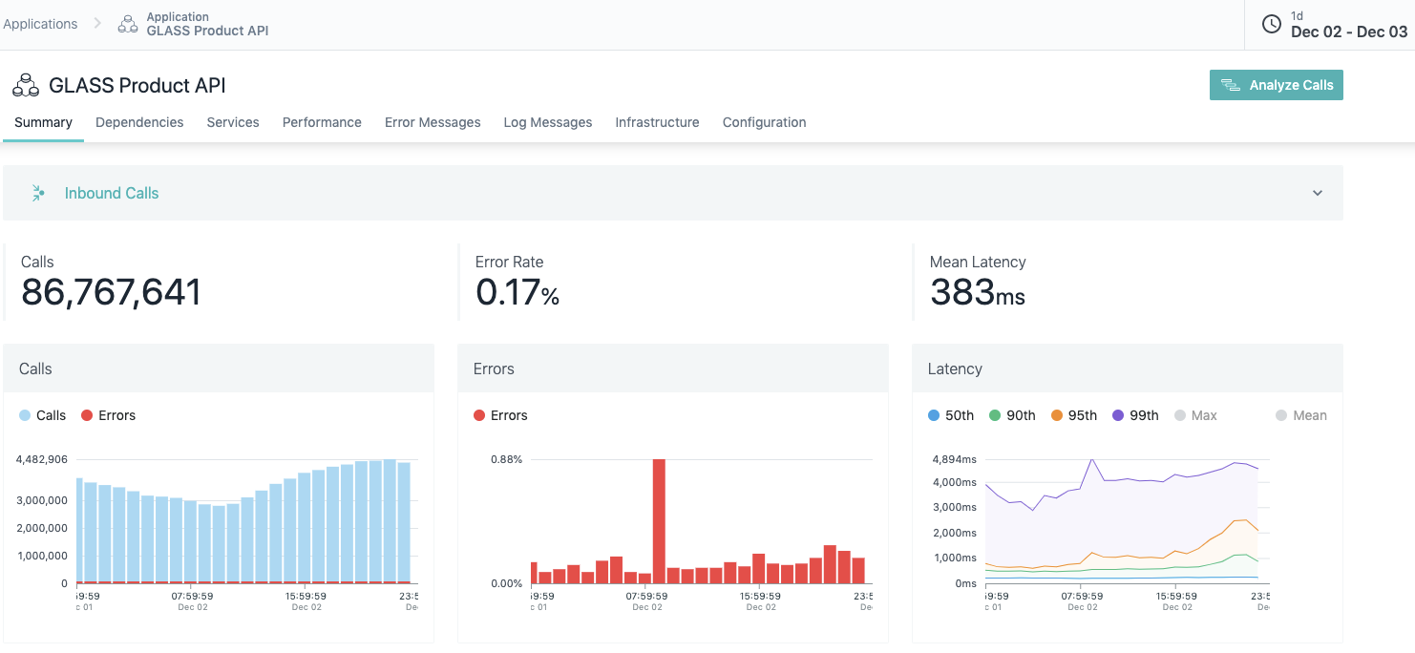Go to Applications breadcrumb
This screenshot has height=653, width=1415.
tap(40, 24)
